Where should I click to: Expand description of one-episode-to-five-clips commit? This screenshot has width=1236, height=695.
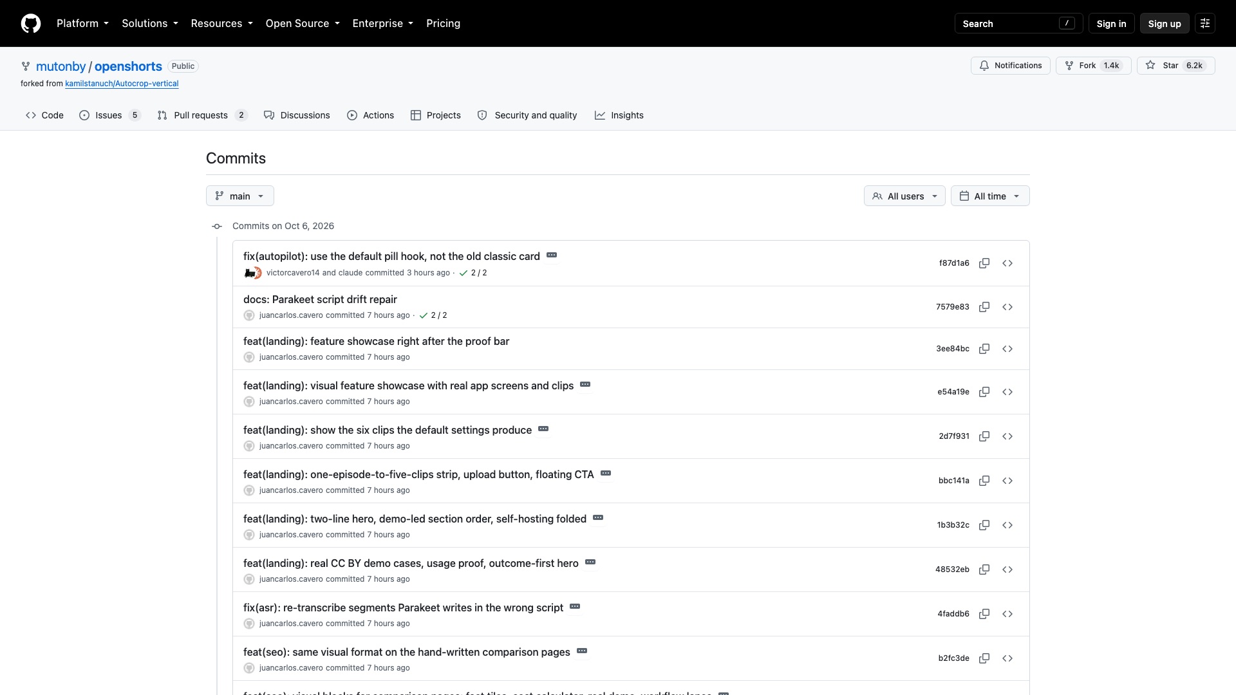pos(606,474)
